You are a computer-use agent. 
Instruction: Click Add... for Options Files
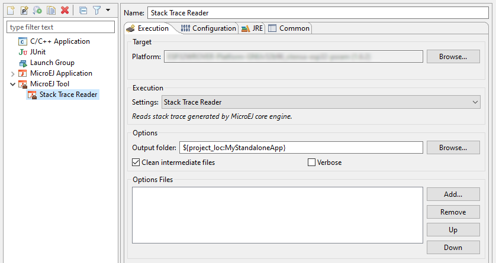[x=453, y=194]
